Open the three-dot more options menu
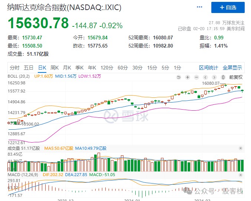The width and height of the screenshot is (251, 201). tap(199, 7)
